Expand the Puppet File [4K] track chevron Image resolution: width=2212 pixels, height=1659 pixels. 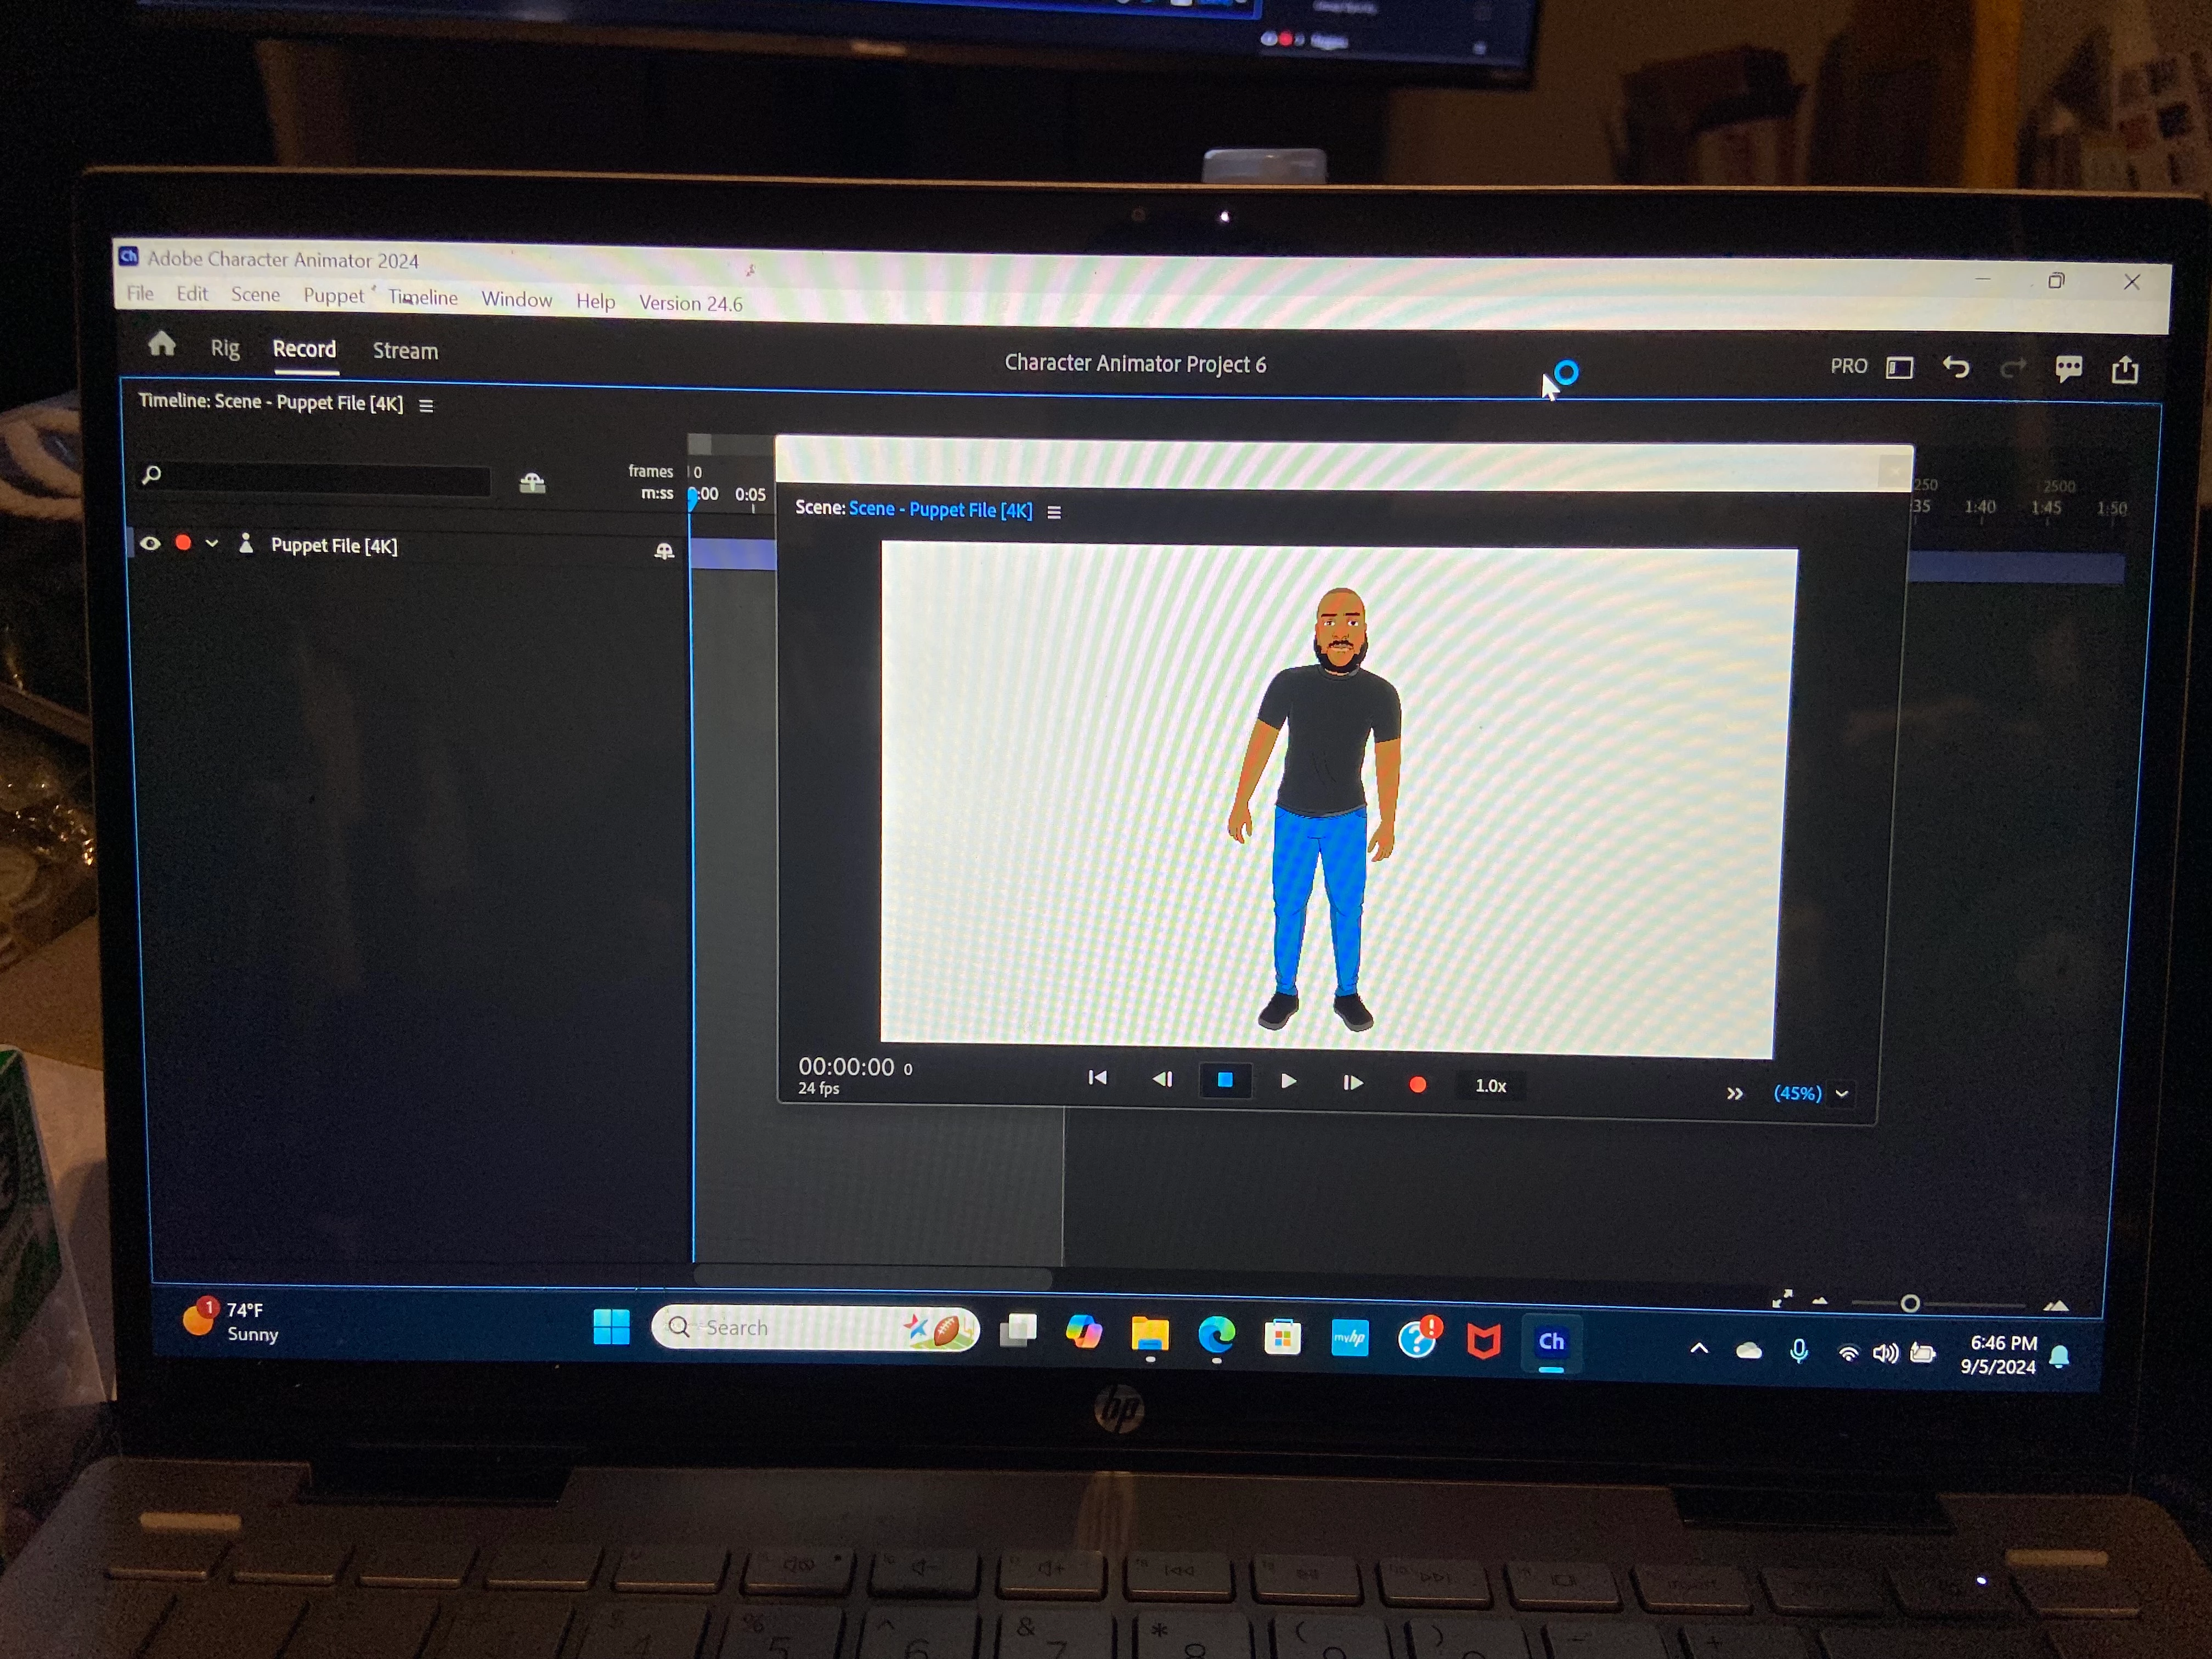212,544
